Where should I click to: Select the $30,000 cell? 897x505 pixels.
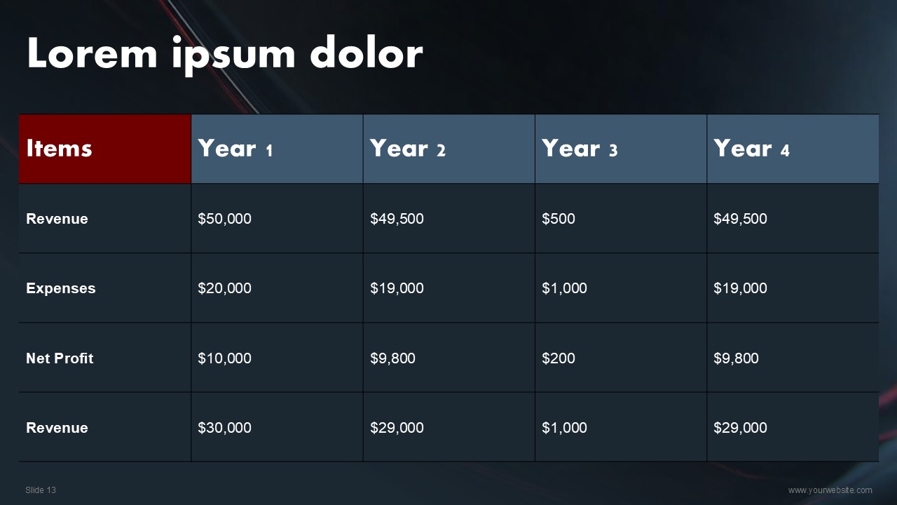coord(224,428)
